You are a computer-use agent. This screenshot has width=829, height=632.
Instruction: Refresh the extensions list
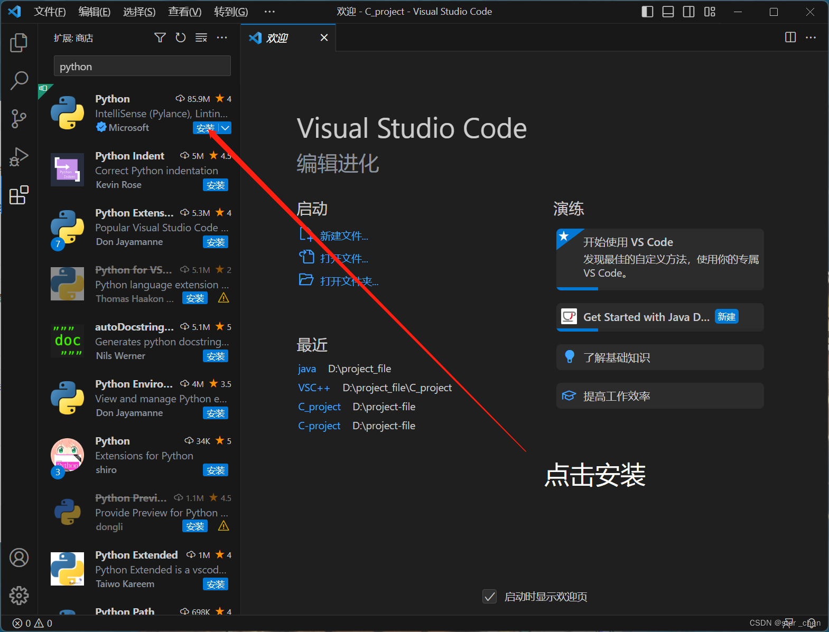(181, 37)
